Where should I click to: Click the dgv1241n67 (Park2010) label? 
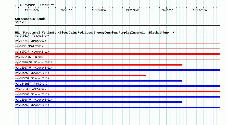[31, 84]
